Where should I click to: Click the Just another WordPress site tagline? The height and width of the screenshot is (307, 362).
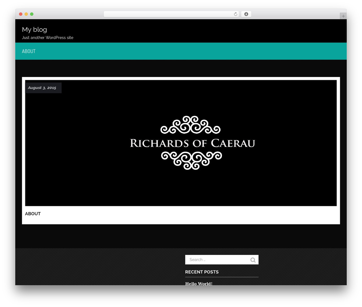tap(48, 37)
